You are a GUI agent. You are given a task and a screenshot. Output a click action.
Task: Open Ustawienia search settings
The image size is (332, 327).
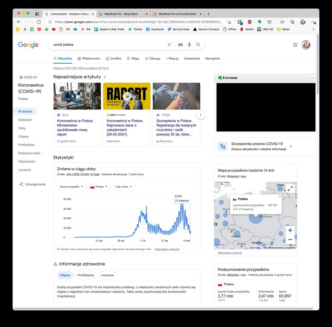[192, 58]
